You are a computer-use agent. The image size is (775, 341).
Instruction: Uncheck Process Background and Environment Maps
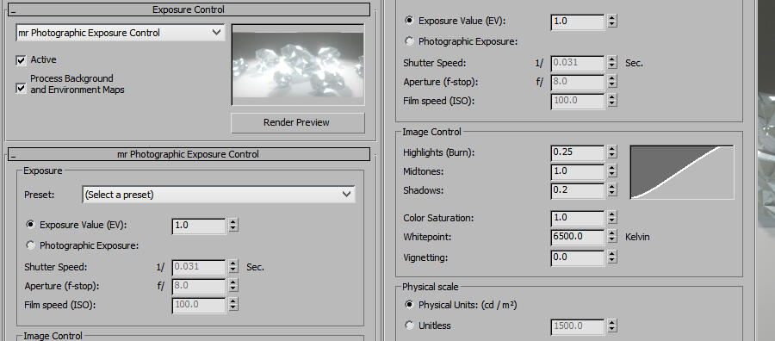point(21,88)
